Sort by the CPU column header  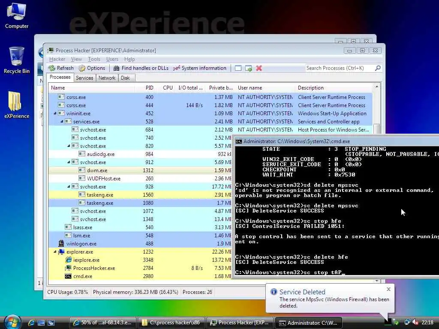tap(166, 87)
